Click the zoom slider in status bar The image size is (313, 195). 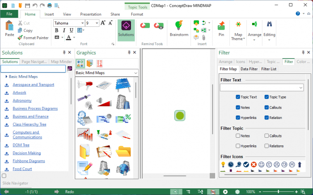click(284, 191)
